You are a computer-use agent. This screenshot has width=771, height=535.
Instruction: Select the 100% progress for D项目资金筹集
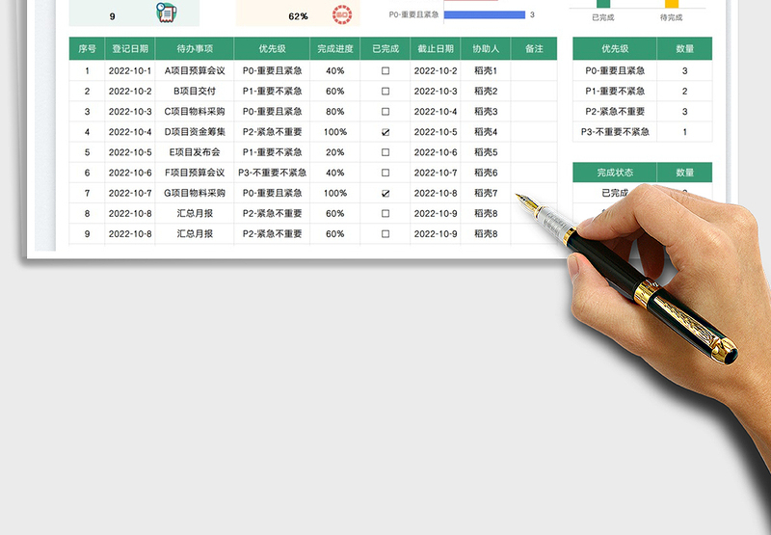coord(334,132)
